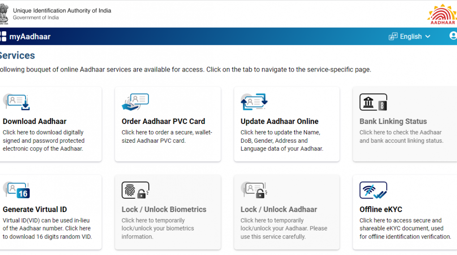
Task: Click the myAadhaar grid menu icon
Action: (x=3, y=36)
